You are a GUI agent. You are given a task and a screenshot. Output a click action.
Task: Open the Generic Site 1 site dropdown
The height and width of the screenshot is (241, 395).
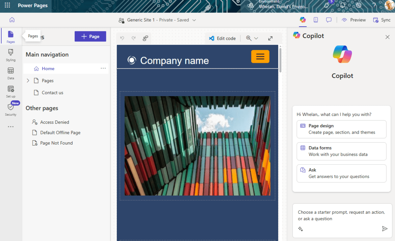click(194, 20)
